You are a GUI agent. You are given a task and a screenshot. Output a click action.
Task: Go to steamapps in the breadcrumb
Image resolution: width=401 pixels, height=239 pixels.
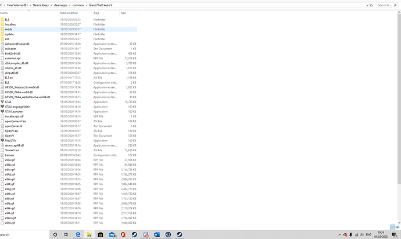60,5
